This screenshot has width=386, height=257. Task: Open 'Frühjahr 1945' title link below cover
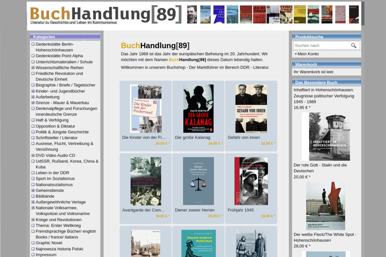click(241, 210)
